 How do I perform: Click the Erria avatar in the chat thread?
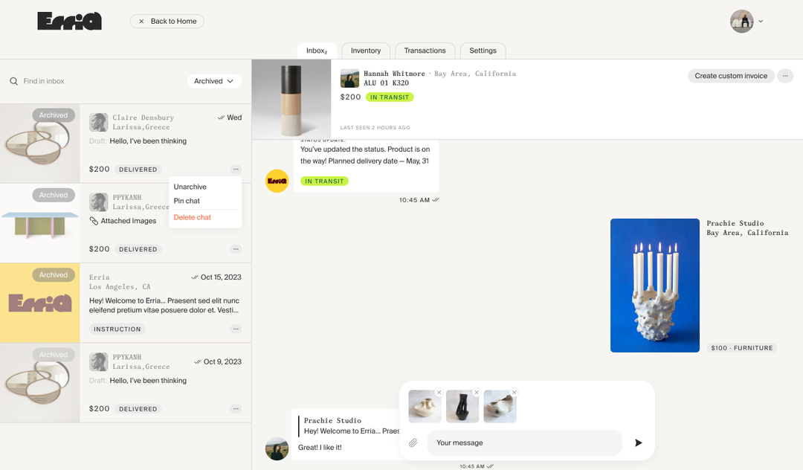click(277, 181)
